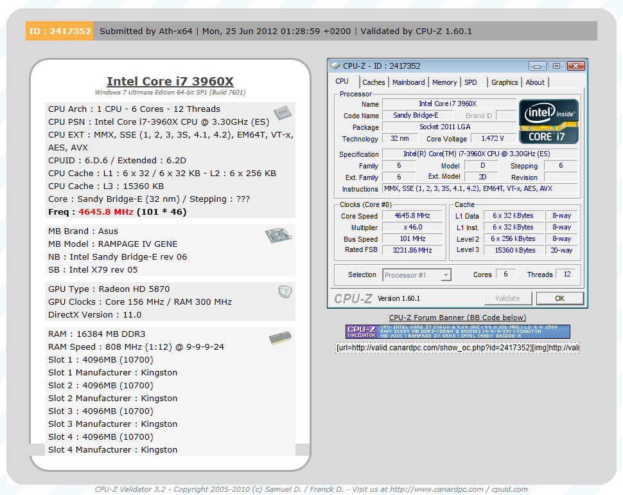This screenshot has width=623, height=495.
Task: Click the Core Speed value '4645.8 MHz'
Action: [412, 215]
